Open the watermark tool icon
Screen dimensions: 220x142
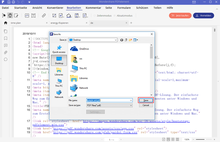click(61, 15)
